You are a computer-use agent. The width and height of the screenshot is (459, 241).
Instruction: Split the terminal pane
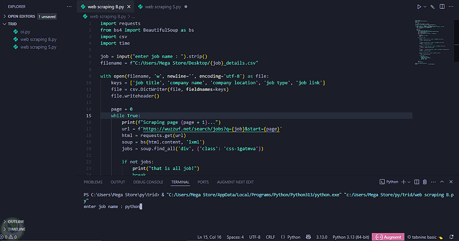(417, 182)
